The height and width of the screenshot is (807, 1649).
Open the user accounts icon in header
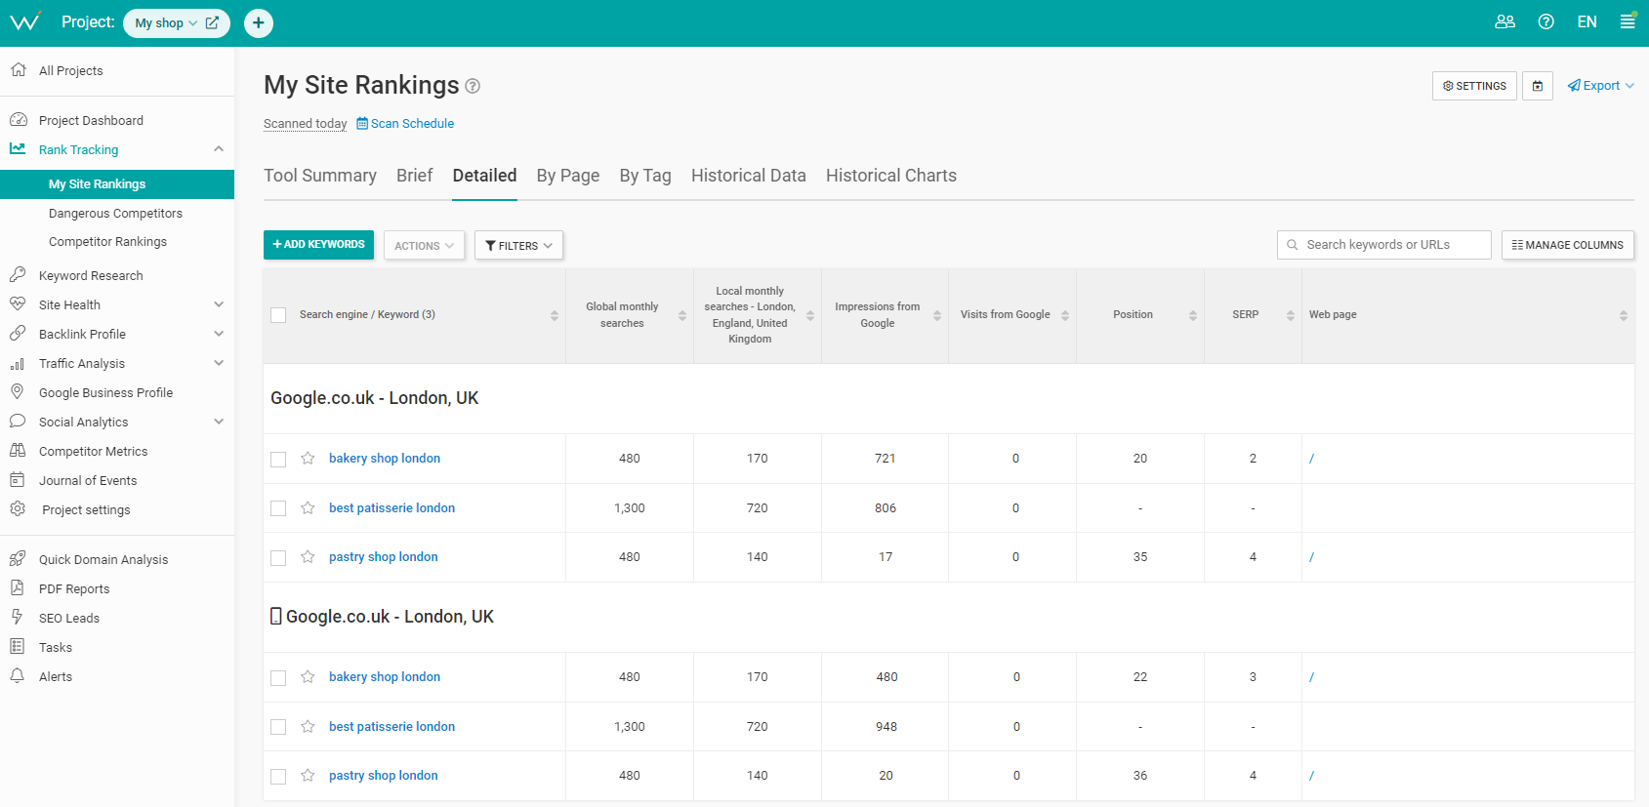pos(1505,21)
